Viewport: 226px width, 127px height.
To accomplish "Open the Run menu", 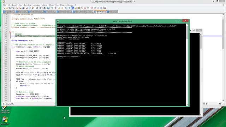I will 57,5.
